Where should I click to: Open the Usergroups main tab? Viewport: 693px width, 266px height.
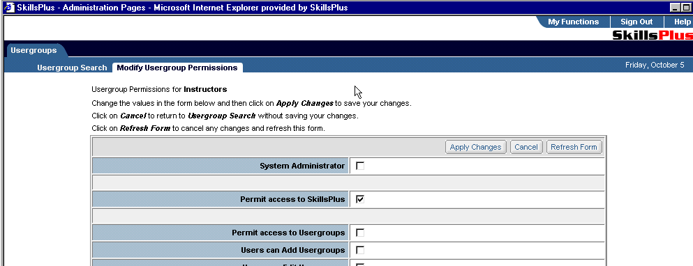tap(33, 50)
